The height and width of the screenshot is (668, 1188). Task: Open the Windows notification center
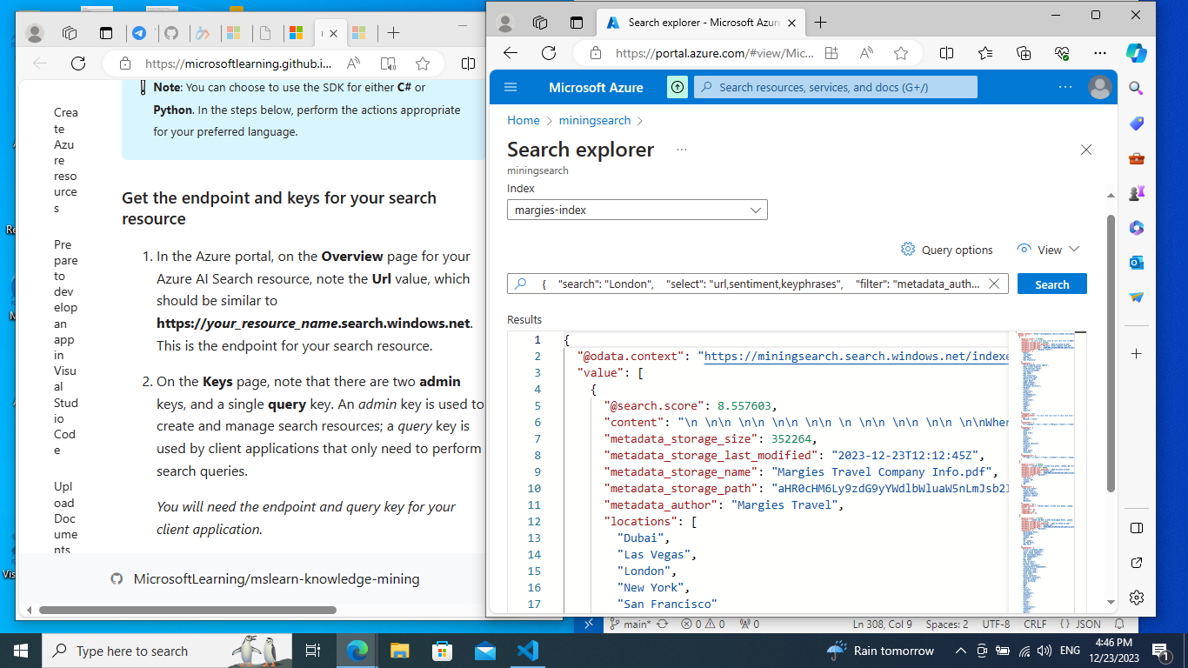(1160, 651)
